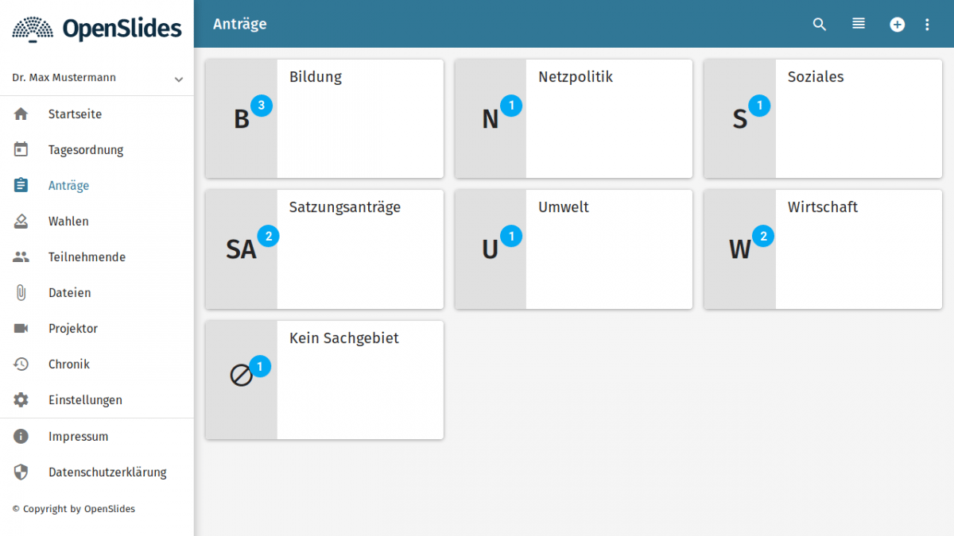Select the Projektor camera icon
This screenshot has width=954, height=536.
pyautogui.click(x=22, y=328)
